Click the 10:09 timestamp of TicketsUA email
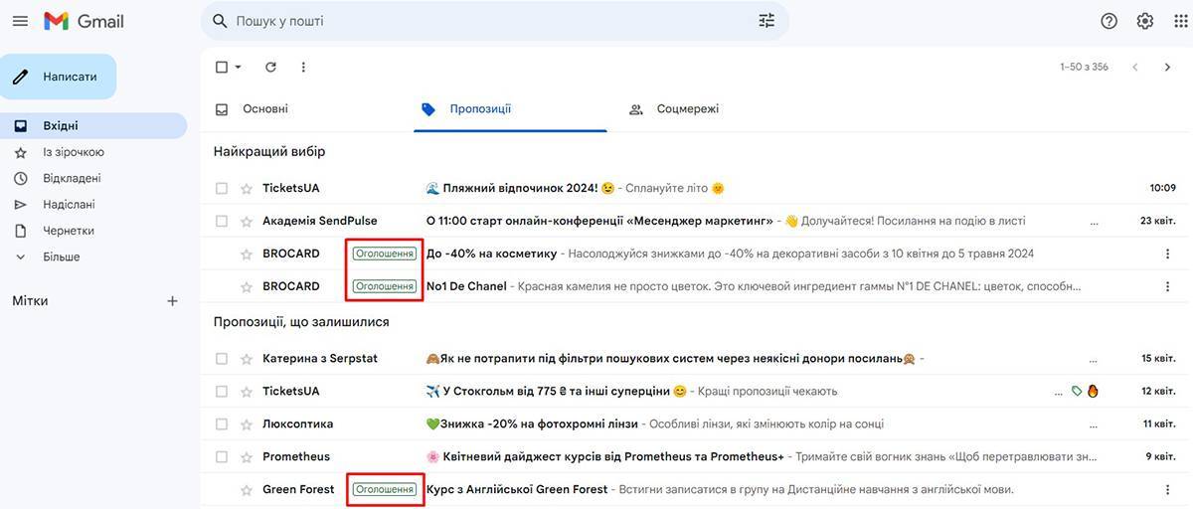The height and width of the screenshot is (509, 1193). point(1162,188)
